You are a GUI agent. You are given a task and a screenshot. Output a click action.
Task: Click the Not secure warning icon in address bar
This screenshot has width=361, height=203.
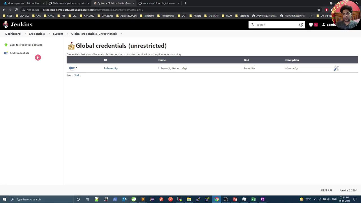(x=24, y=10)
